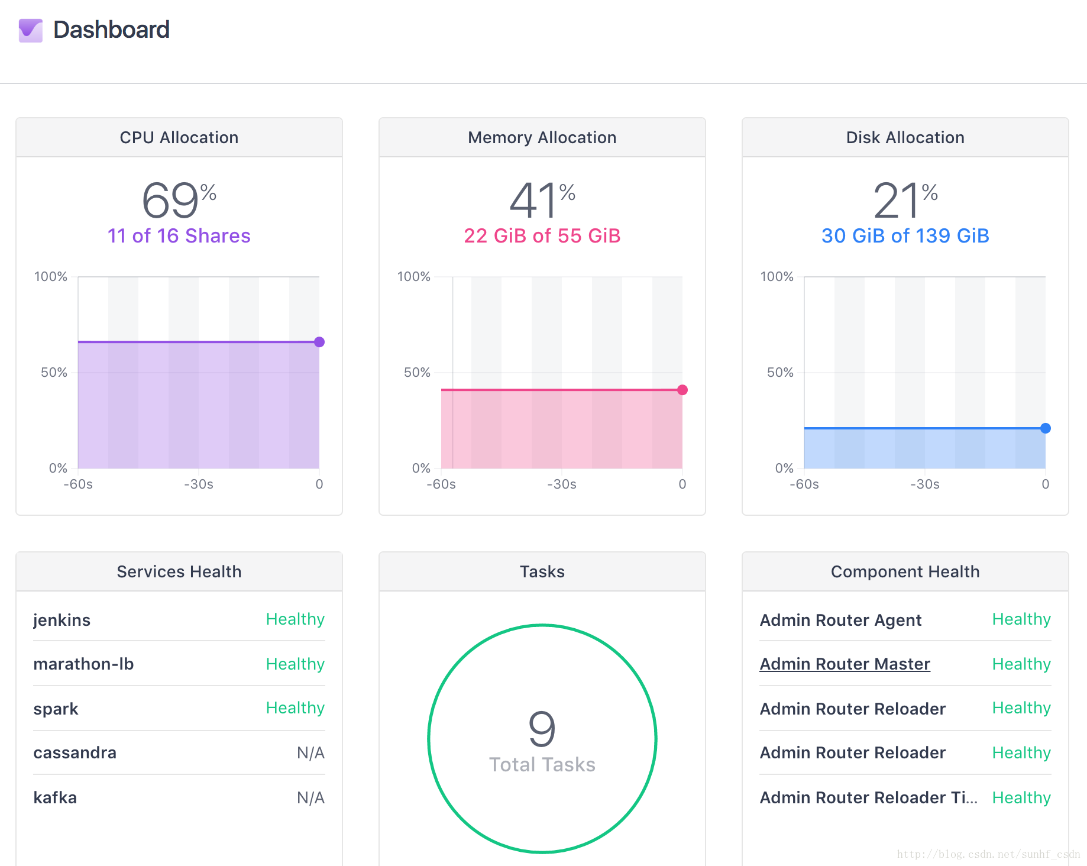Open the underlined Admin Router Master link

pyautogui.click(x=845, y=664)
